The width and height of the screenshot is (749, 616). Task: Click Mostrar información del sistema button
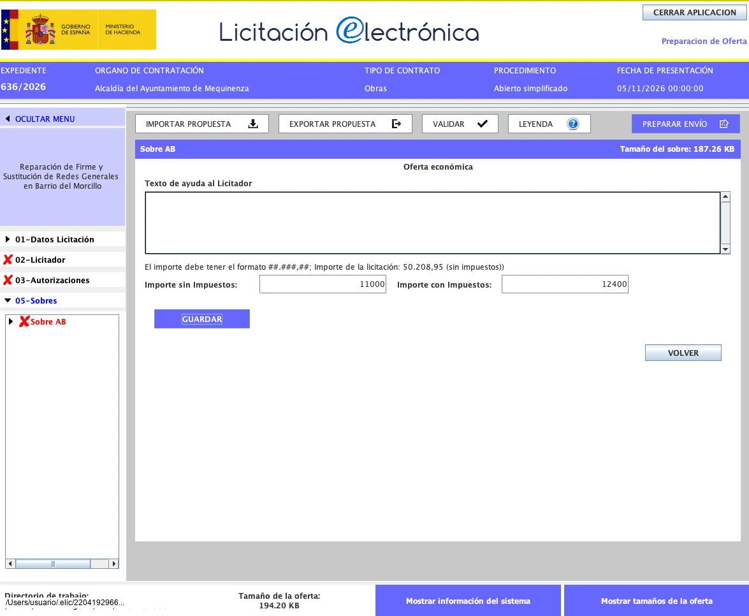click(x=468, y=601)
